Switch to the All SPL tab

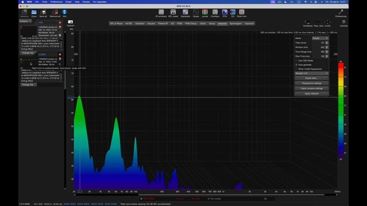[128, 23]
